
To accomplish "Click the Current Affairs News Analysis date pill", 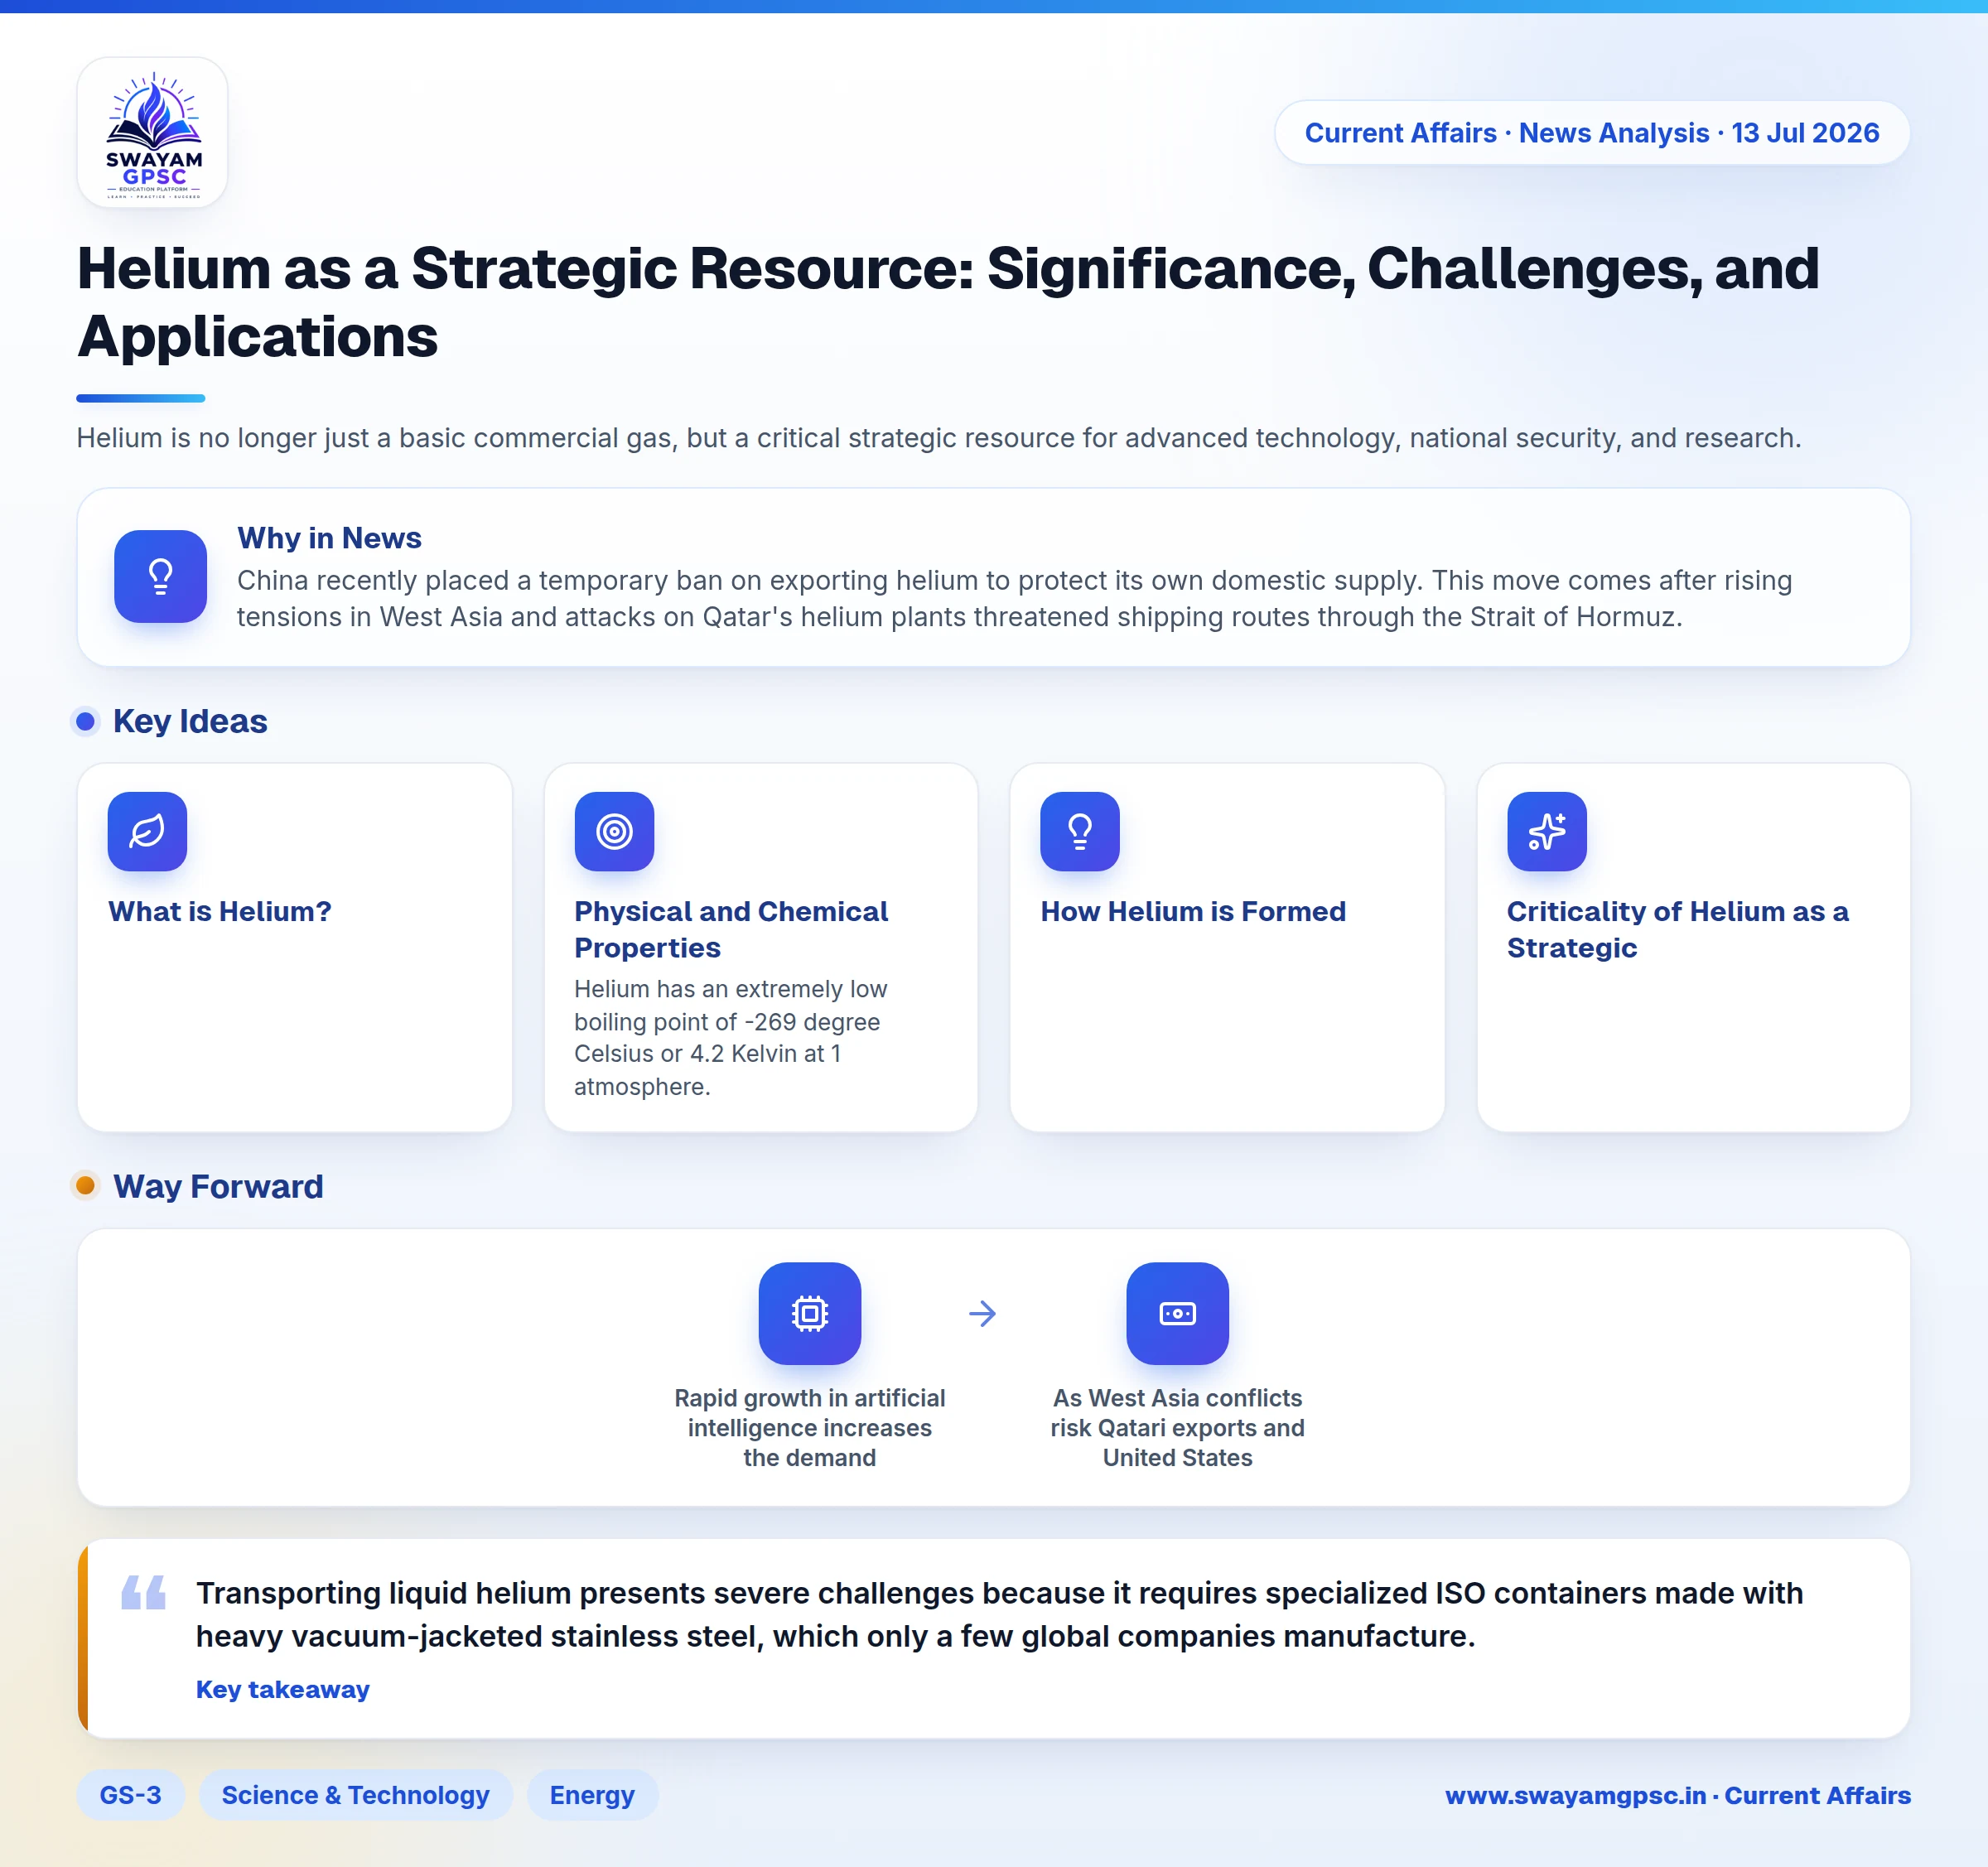I will coord(1592,133).
